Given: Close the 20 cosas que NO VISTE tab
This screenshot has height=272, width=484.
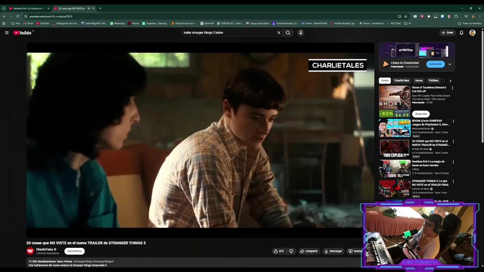Looking at the screenshot, I should tap(93, 8).
